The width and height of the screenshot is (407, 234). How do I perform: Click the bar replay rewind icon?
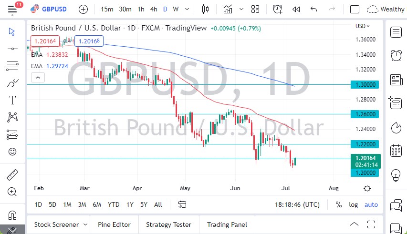(296, 9)
